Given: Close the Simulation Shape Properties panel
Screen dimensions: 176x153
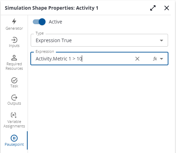Looking at the screenshot, I should pos(167,8).
